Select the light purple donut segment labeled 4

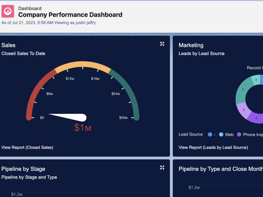tap(244, 110)
